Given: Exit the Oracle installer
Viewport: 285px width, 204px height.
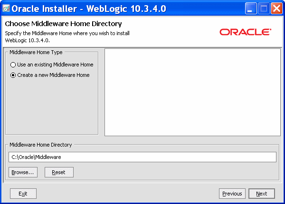Looking at the screenshot, I should 23,194.
